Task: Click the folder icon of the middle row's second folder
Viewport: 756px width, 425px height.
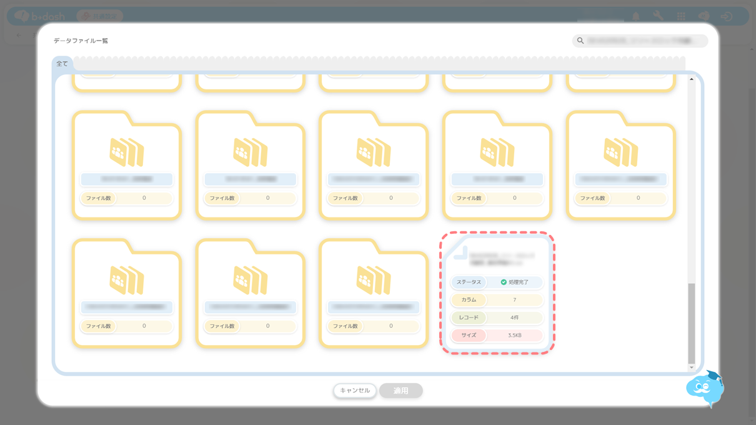Action: pos(251,152)
